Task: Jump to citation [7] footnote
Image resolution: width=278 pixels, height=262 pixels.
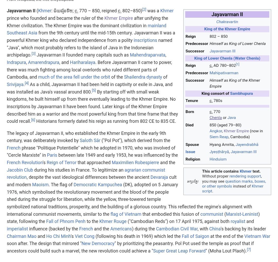Action: pyautogui.click(x=249, y=250)
